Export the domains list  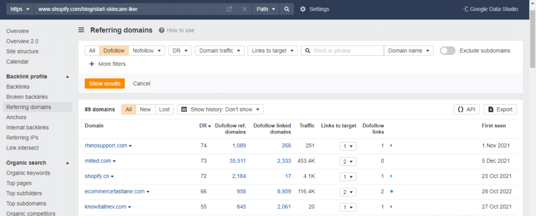pyautogui.click(x=500, y=109)
